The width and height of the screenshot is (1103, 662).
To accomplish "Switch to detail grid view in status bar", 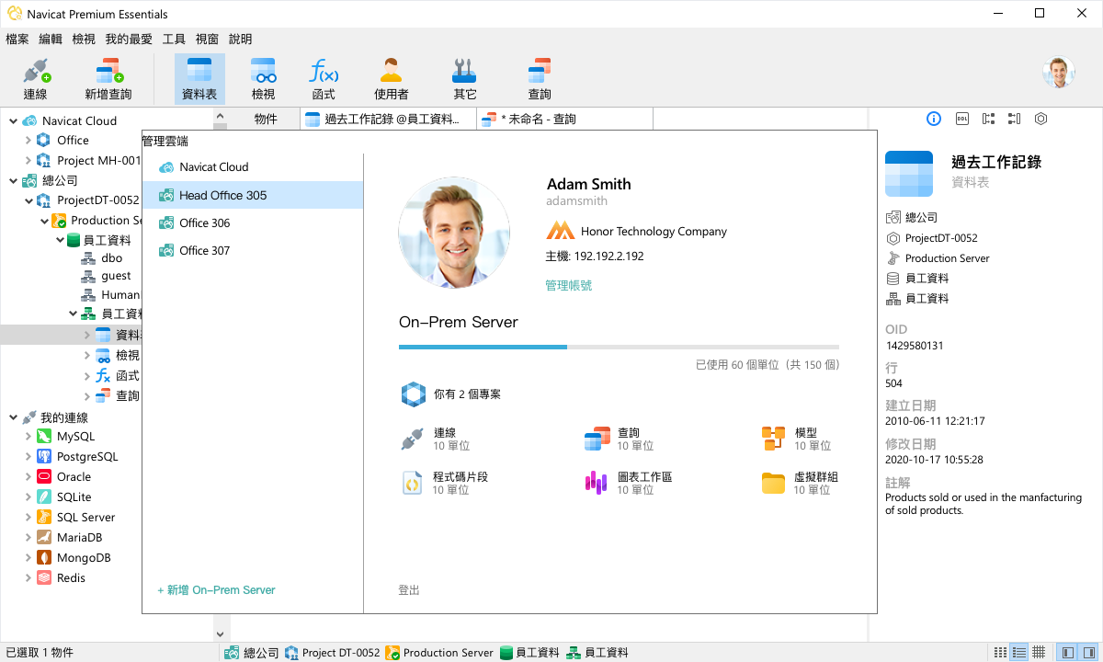I will 1038,653.
